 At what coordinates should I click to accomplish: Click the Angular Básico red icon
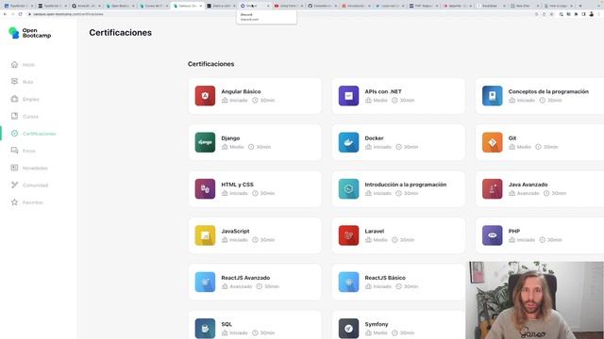click(x=205, y=96)
